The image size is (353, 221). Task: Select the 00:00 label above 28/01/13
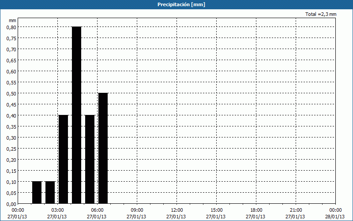(x=335, y=210)
